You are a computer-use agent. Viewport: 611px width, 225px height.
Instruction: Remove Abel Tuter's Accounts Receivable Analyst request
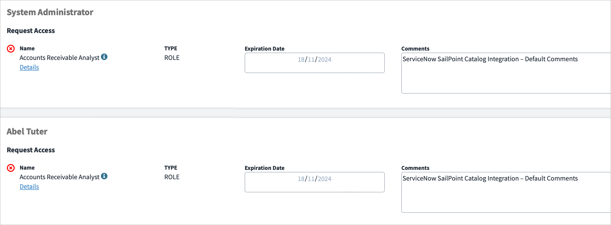11,168
